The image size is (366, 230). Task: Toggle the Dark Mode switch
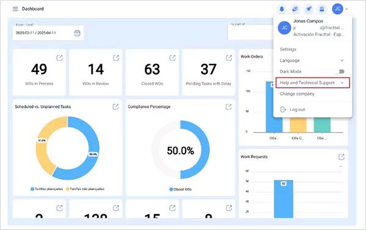(x=340, y=71)
